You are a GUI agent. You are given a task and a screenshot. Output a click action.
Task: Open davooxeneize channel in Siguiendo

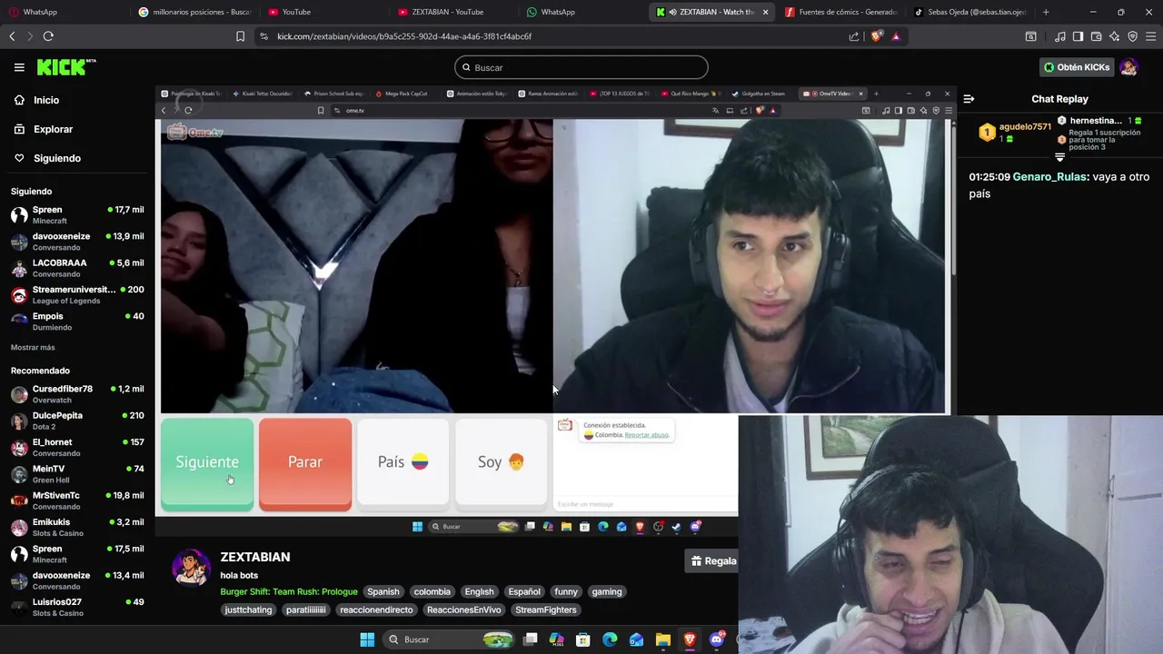77,242
